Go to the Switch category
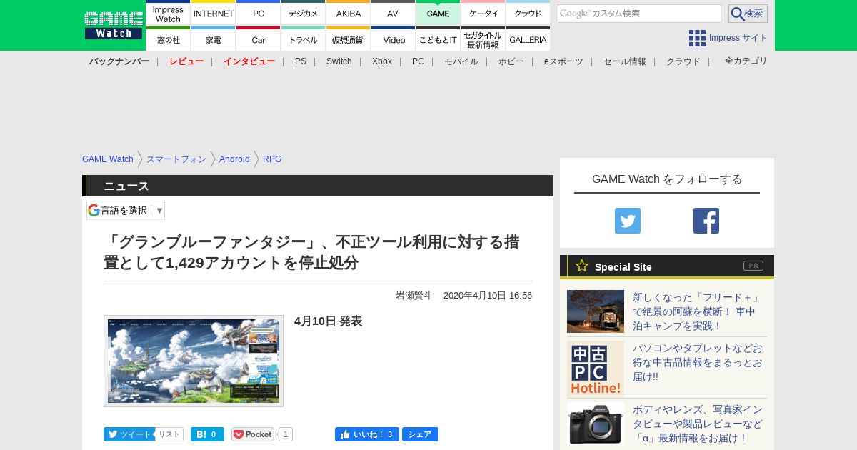The image size is (857, 450). pyautogui.click(x=339, y=61)
